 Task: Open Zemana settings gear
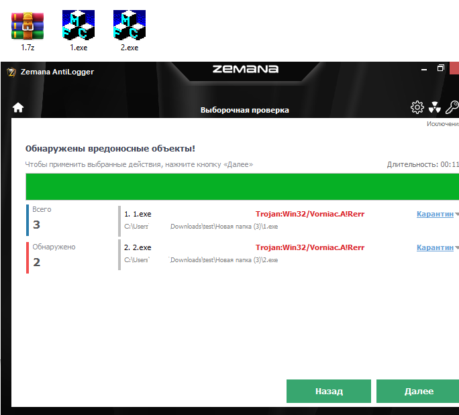pos(417,107)
